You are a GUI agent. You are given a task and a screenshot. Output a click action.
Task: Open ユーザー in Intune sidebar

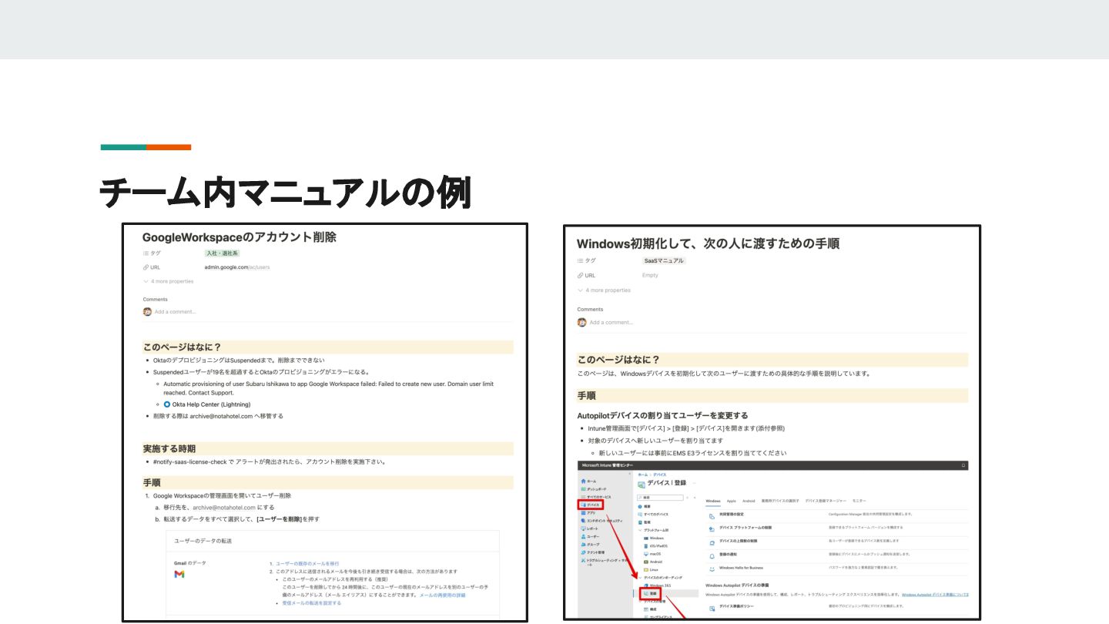pos(591,536)
